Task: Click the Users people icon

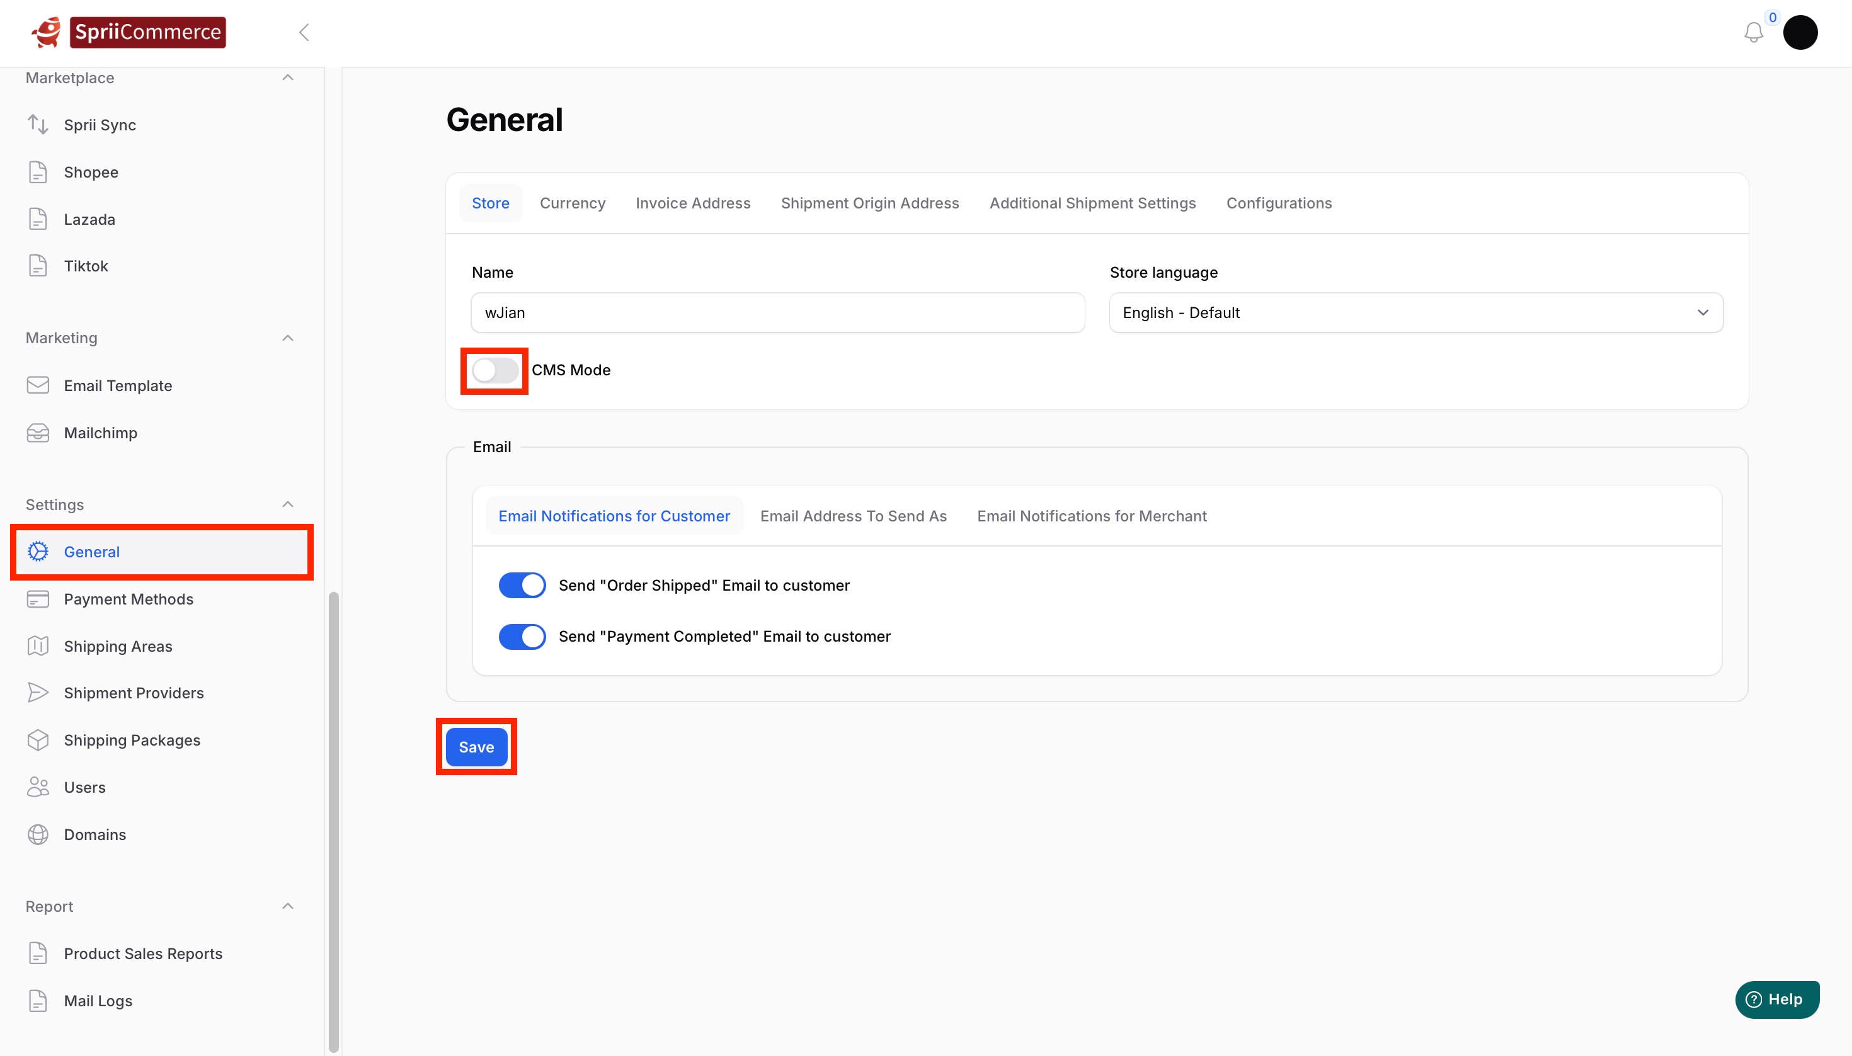Action: 38,787
